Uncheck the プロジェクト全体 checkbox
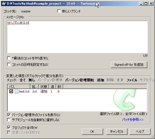Image resolution: width=155 pixels, height=139 pixels. pos(9,128)
